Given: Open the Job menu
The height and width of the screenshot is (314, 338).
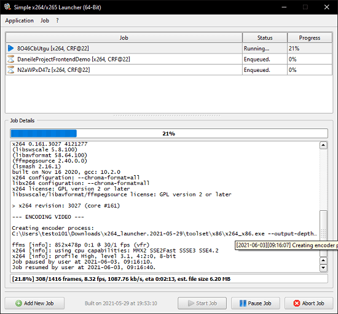Looking at the screenshot, I should pos(45,21).
